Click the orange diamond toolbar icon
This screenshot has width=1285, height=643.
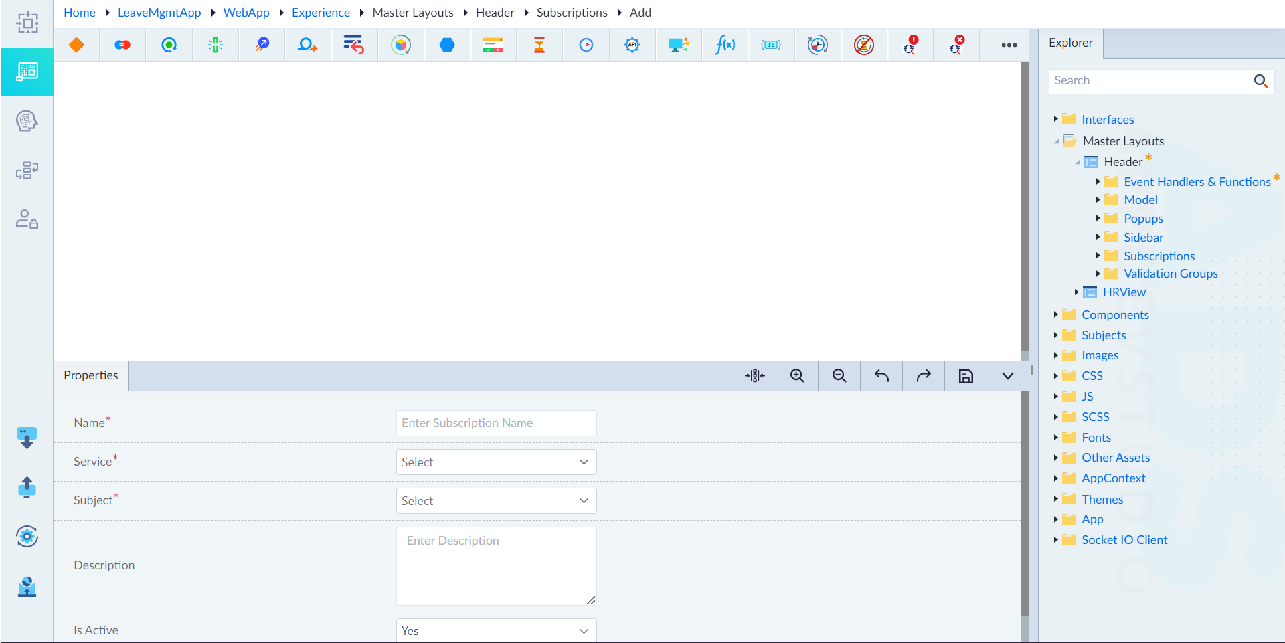76,45
